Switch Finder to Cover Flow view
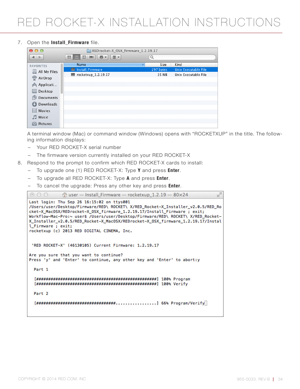Image resolution: width=300 pixels, height=389 pixels. [x=92, y=57]
